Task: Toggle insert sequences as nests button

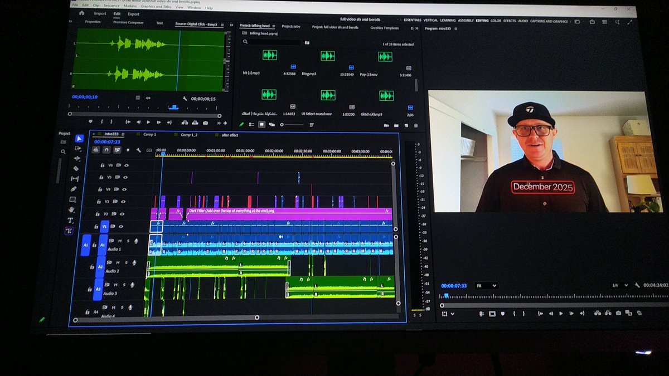Action: [95, 149]
